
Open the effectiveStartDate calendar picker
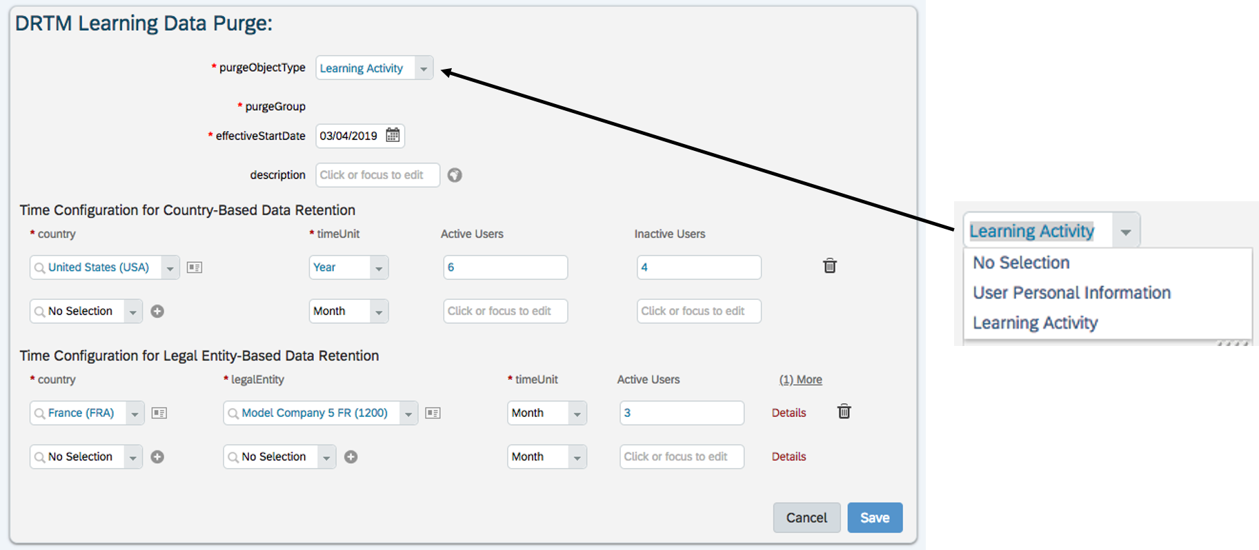tap(393, 135)
